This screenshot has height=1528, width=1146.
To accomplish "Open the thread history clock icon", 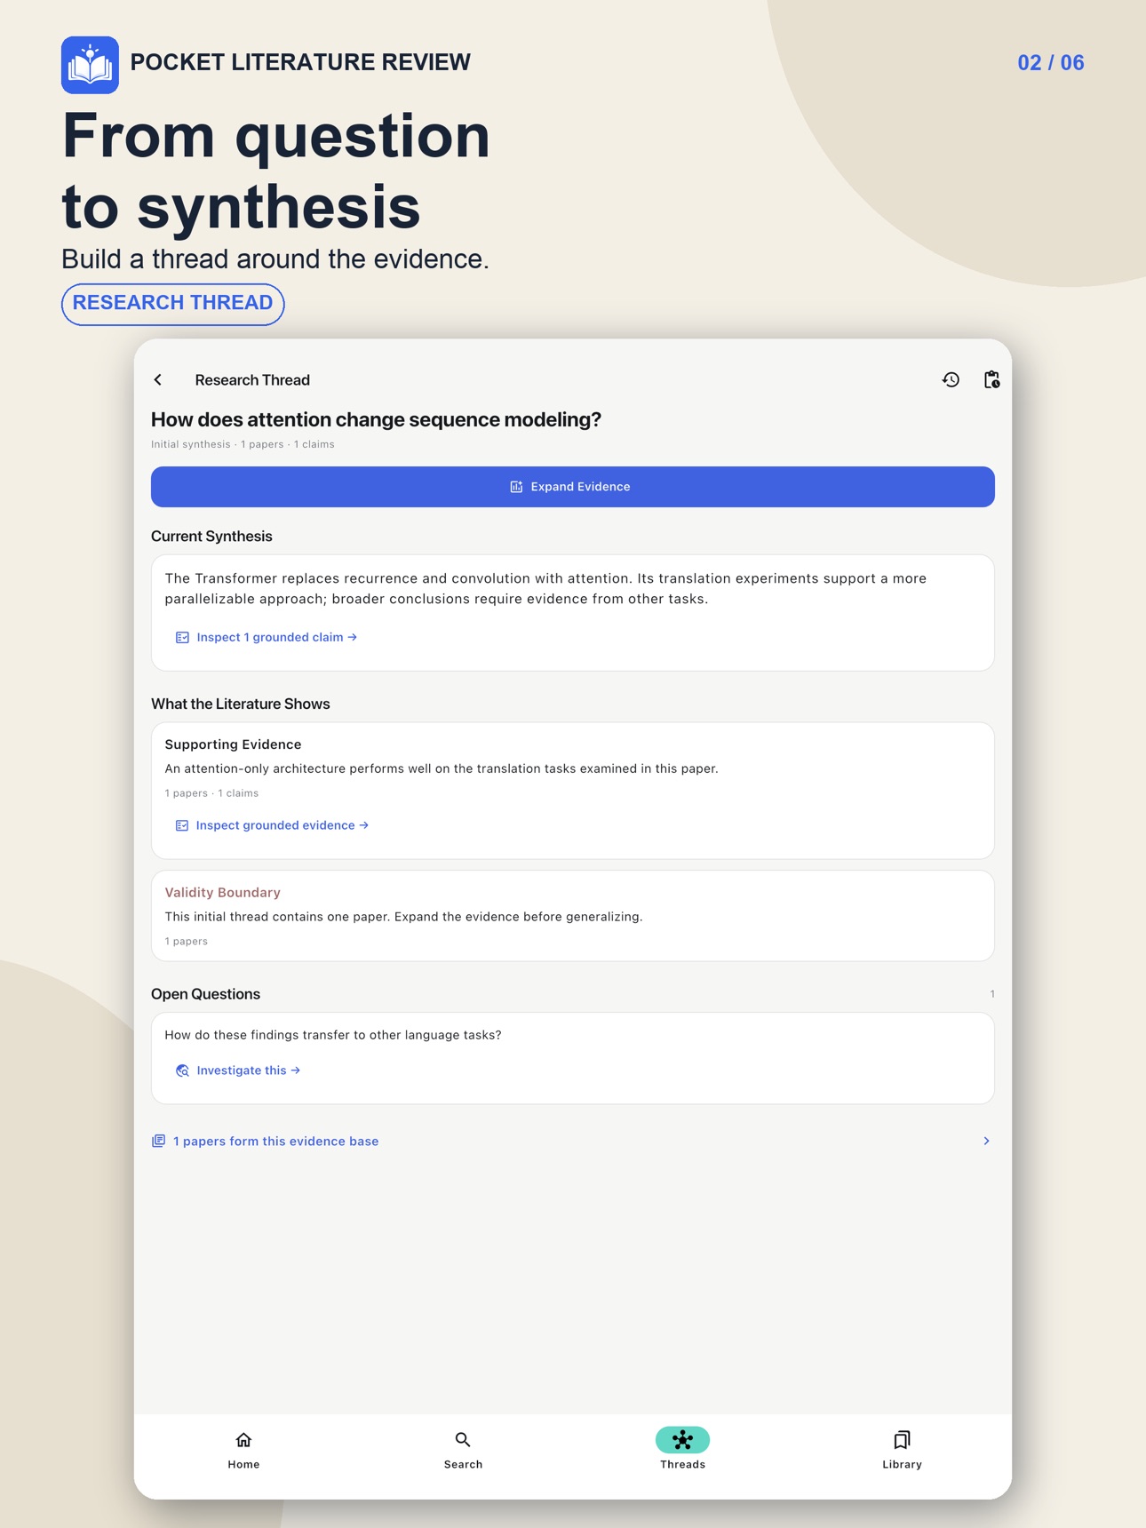I will tap(951, 380).
